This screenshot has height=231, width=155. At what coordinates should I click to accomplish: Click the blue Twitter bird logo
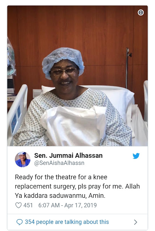[x=136, y=156]
